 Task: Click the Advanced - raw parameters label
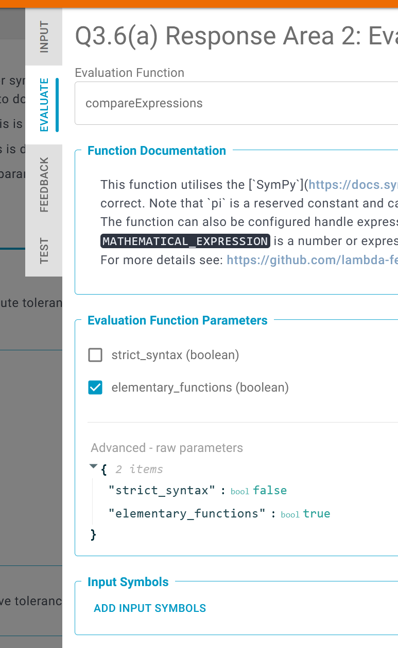click(x=166, y=448)
